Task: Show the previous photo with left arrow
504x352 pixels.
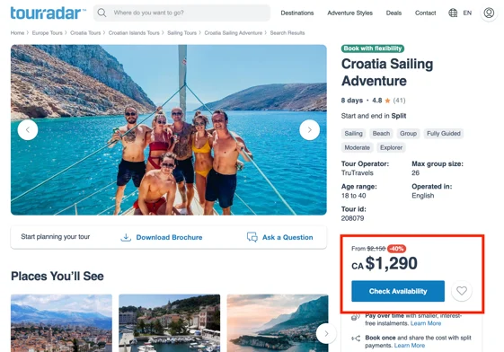Action: click(x=28, y=129)
